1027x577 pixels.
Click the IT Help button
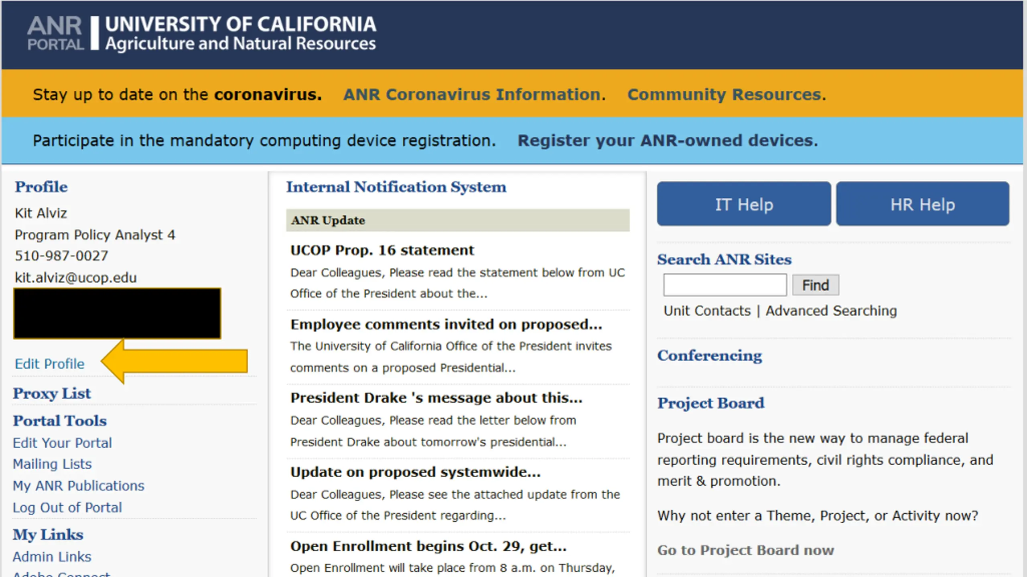744,204
